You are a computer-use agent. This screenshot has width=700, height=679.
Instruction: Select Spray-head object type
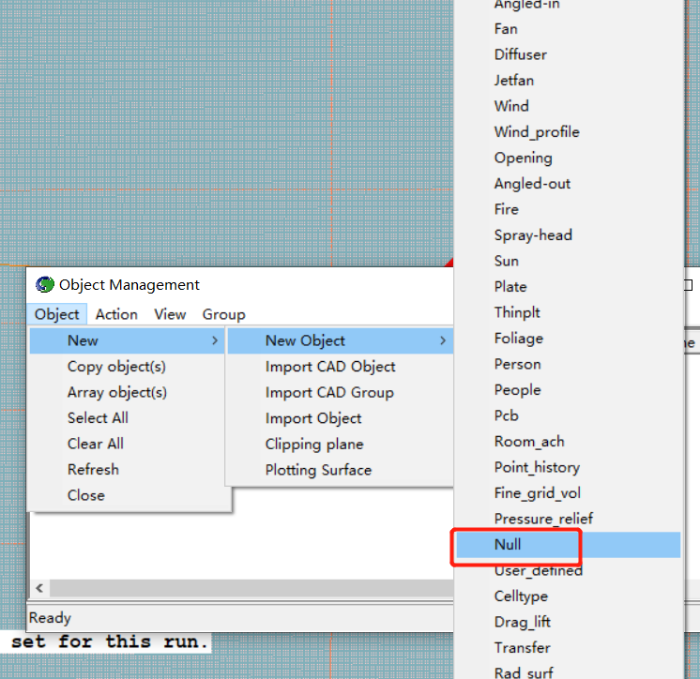[569, 235]
